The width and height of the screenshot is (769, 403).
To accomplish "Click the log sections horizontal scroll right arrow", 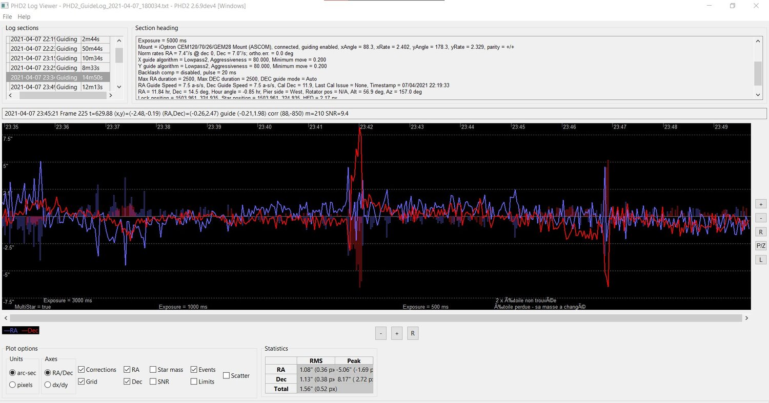I will pyautogui.click(x=110, y=95).
